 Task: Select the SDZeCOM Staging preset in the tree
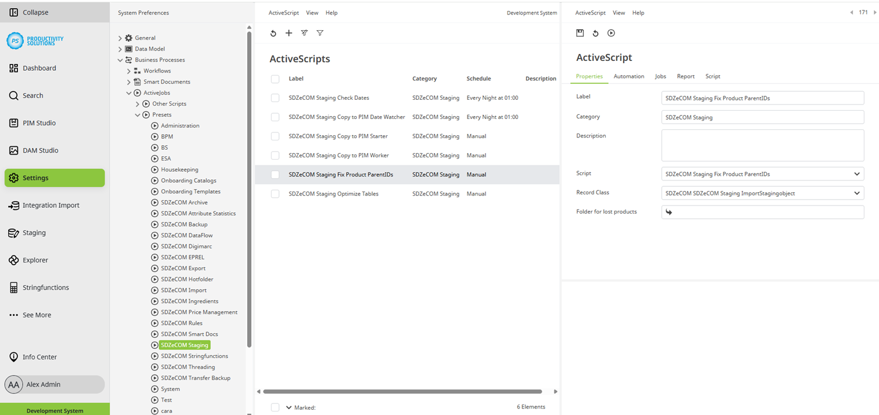(x=184, y=345)
